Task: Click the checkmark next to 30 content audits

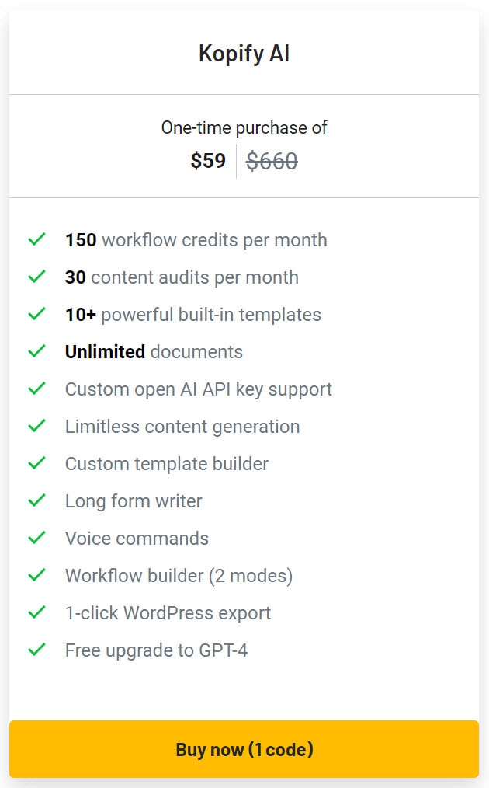Action: [x=36, y=277]
